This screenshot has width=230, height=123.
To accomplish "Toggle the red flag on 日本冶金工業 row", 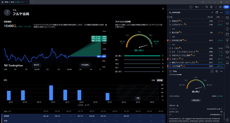I will click(x=168, y=40).
